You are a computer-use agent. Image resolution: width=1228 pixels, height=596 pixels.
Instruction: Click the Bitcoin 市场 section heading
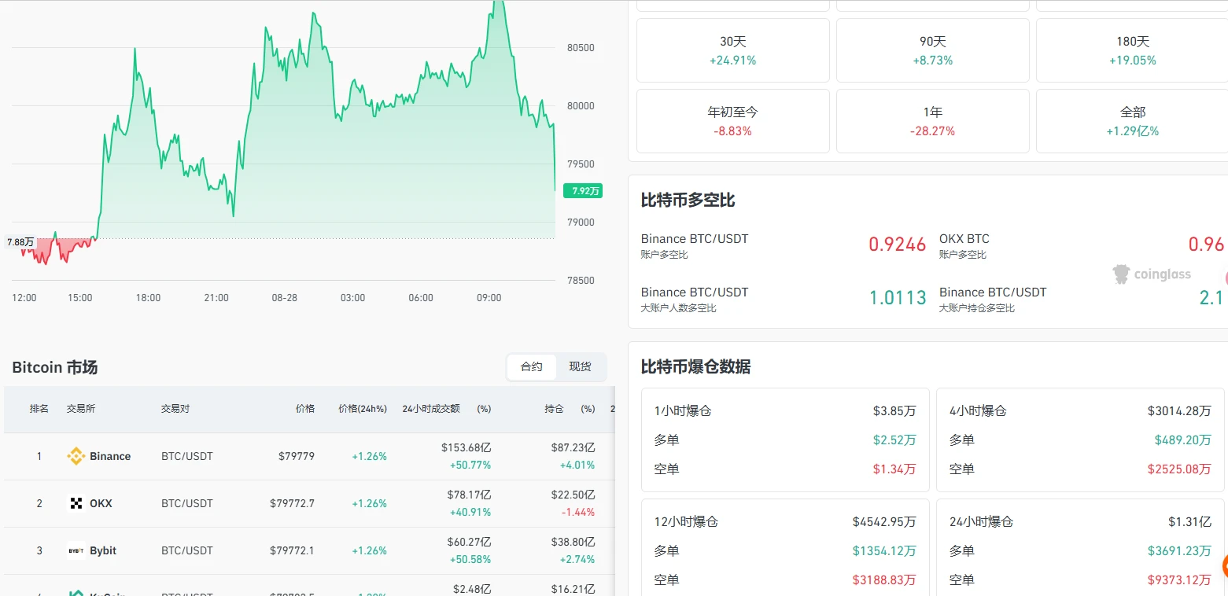pyautogui.click(x=55, y=367)
